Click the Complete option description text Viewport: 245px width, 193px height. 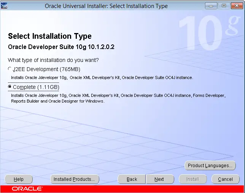(118, 98)
